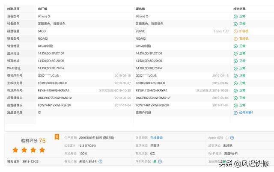274x172 pixels.
Task: Select the 256GB read capacity value
Action: click(x=140, y=31)
